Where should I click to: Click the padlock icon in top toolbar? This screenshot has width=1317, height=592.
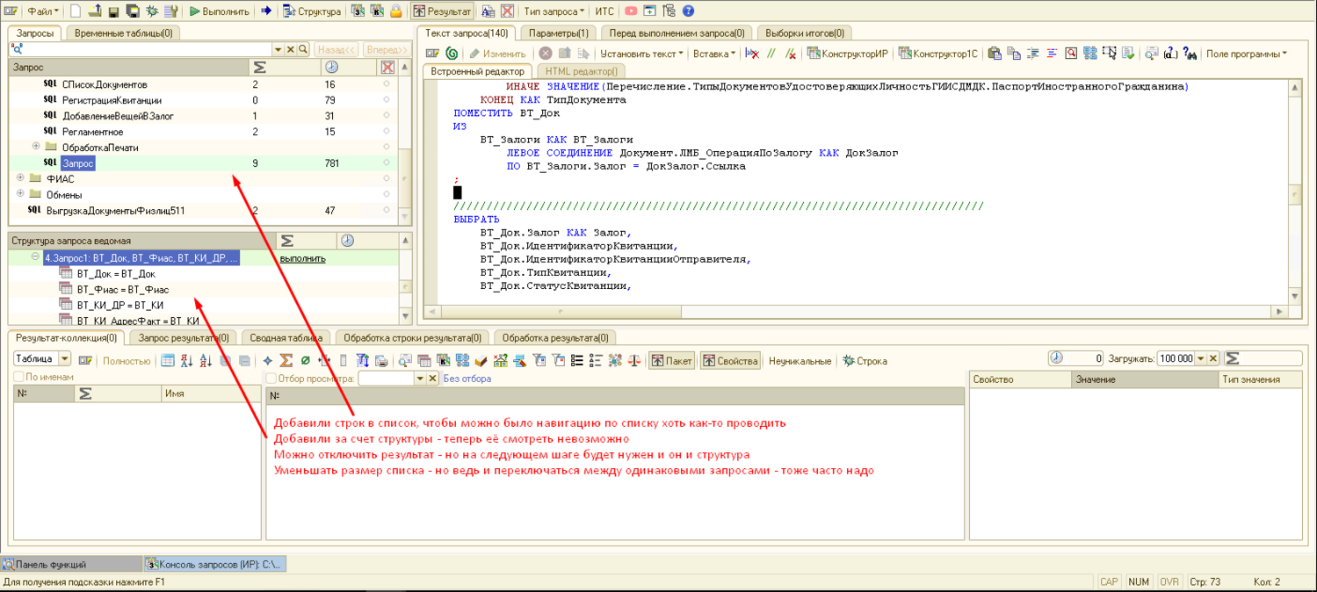[x=395, y=11]
